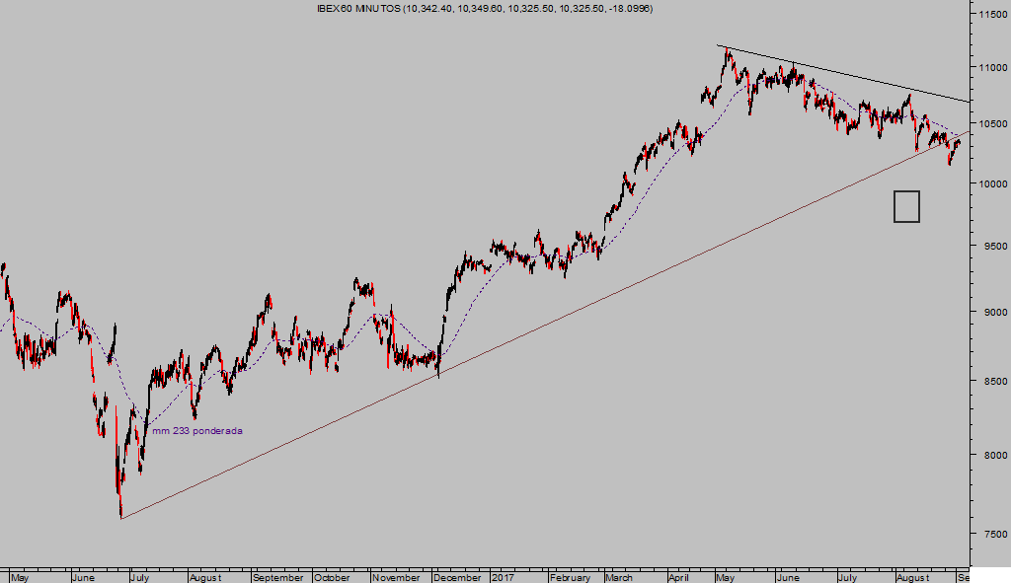Jump to September on the time axis

pos(277,577)
